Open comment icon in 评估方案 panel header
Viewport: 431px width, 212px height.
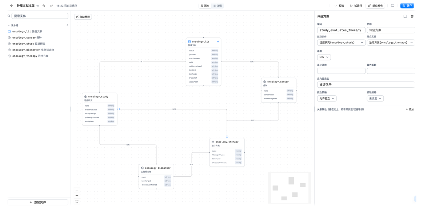coord(405,16)
